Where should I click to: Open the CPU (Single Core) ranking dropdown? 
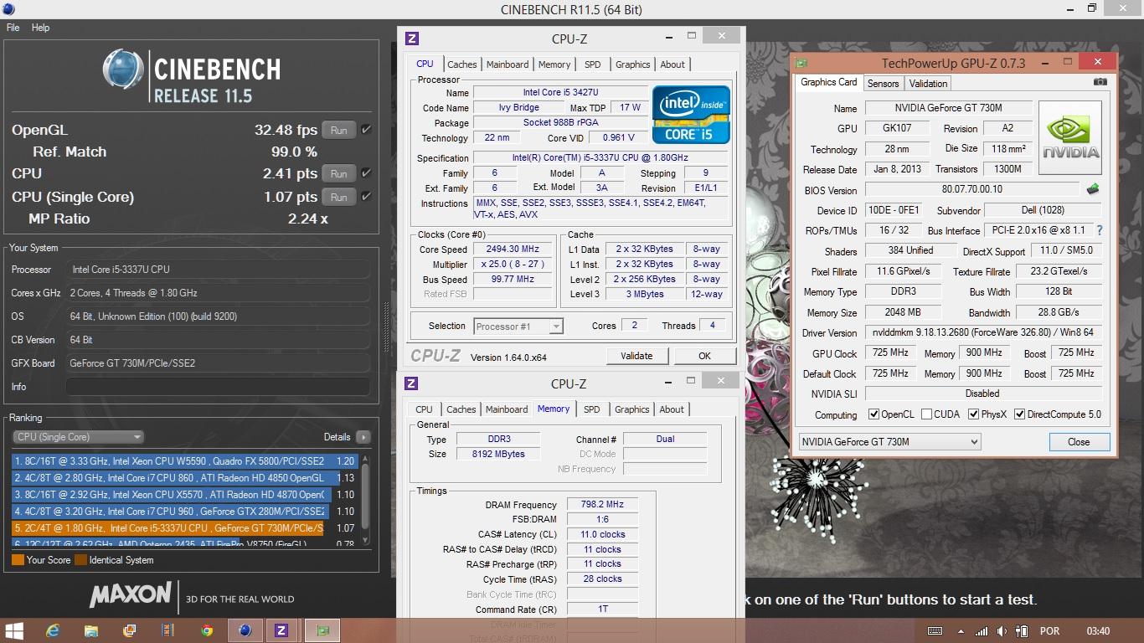tap(79, 437)
